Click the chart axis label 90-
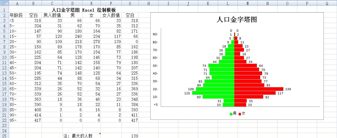 click(x=155, y=34)
